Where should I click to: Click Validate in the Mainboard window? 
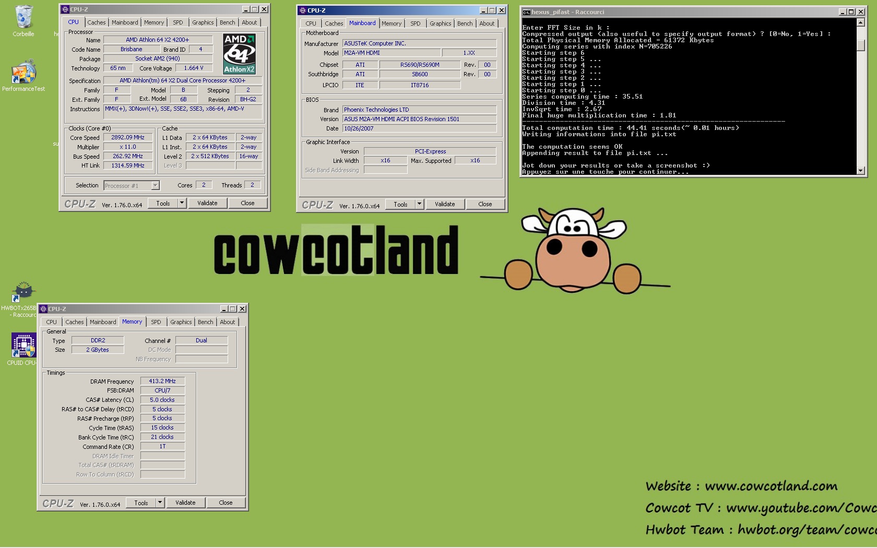pos(445,204)
